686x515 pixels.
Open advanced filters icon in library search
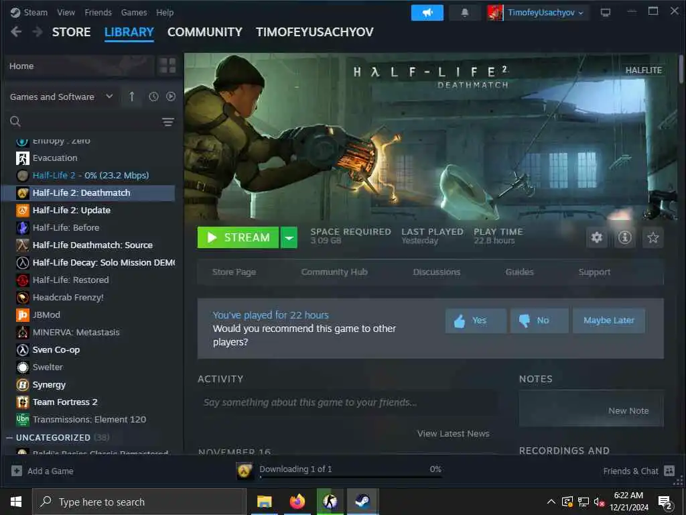(168, 122)
